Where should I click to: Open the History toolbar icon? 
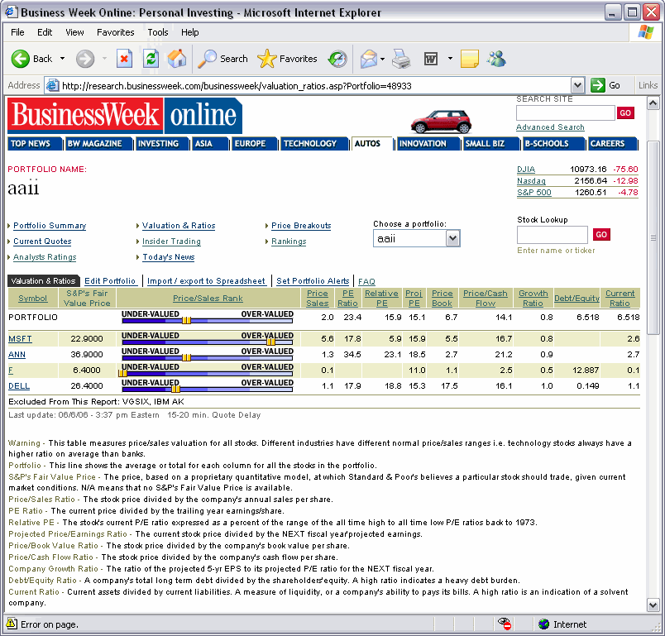337,59
